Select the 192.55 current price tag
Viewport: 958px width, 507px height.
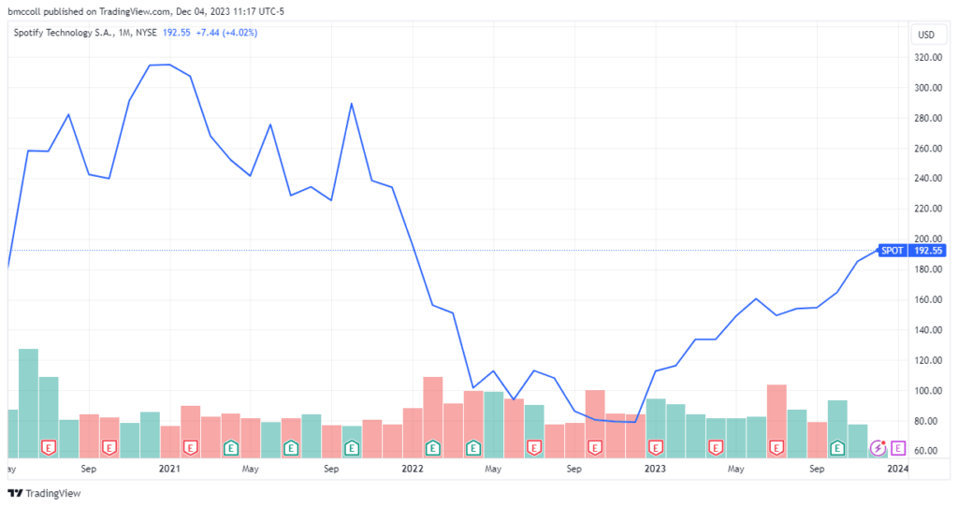[x=927, y=251]
